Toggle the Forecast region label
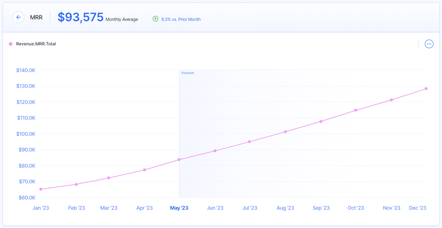The width and height of the screenshot is (442, 228). click(x=188, y=73)
